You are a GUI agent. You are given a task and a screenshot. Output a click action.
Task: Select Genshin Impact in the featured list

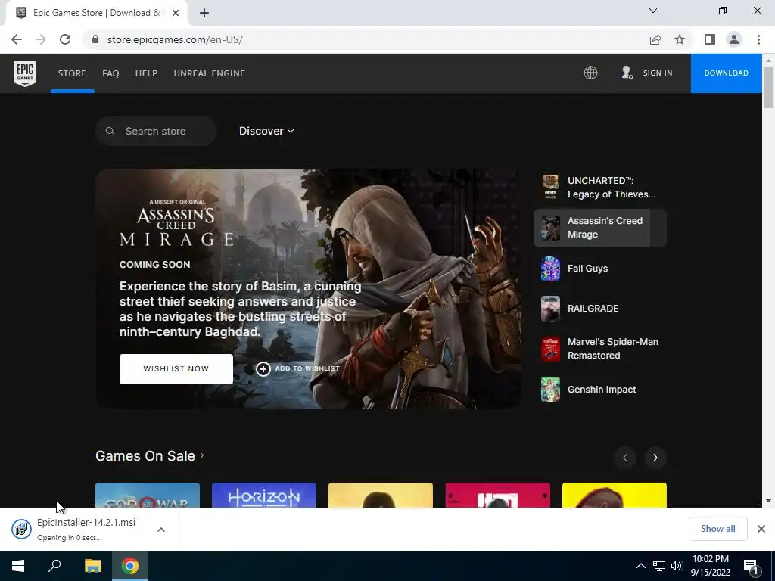(600, 390)
